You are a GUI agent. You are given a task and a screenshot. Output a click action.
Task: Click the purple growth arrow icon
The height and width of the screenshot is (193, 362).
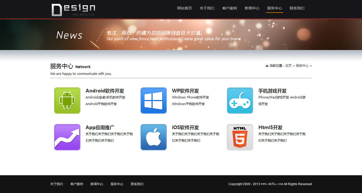click(x=67, y=137)
